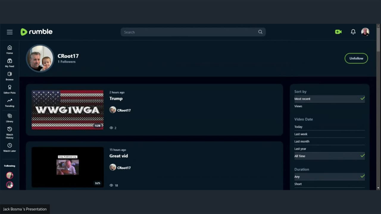
Task: Select Short duration filter
Action: pos(330,184)
